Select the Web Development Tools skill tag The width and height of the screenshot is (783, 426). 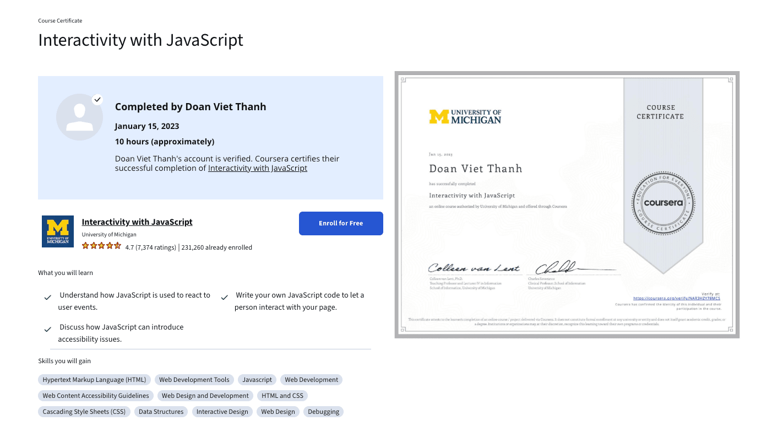pyautogui.click(x=194, y=380)
